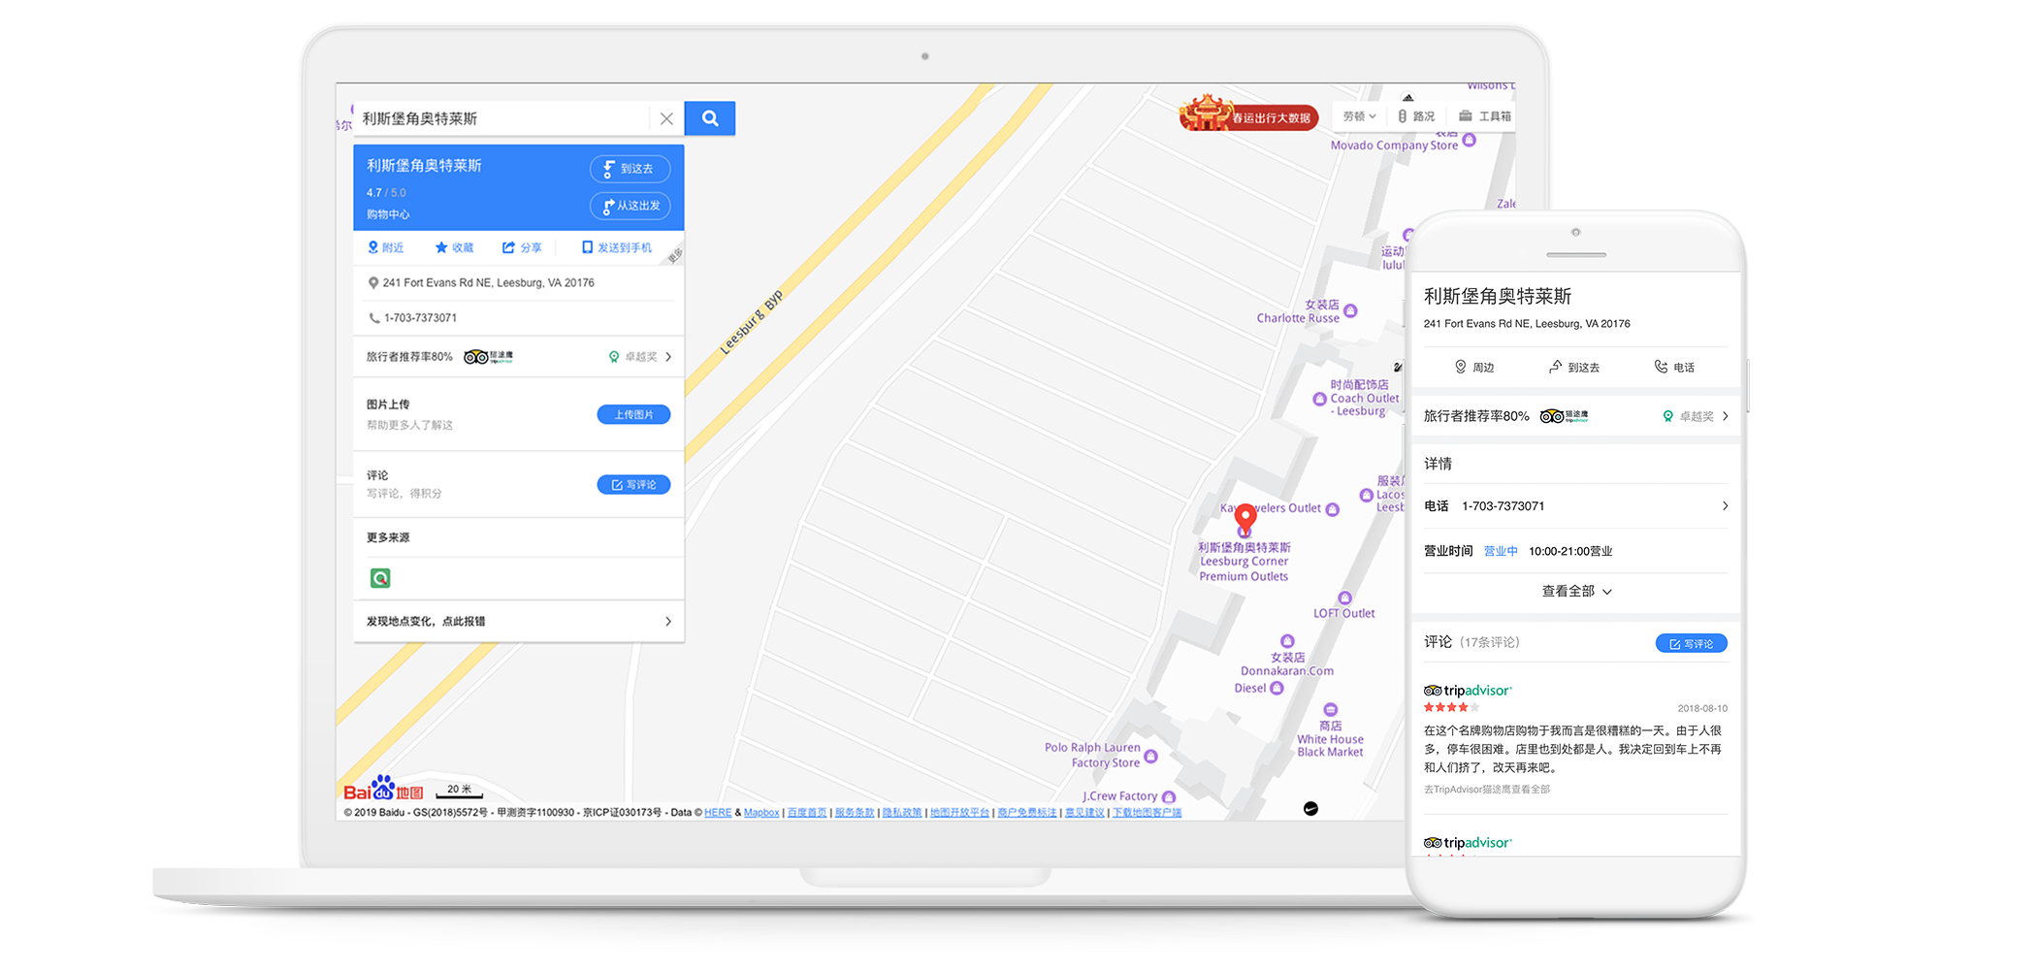The width and height of the screenshot is (2037, 970).
Task: Click the 到这去 directions button
Action: tap(630, 169)
